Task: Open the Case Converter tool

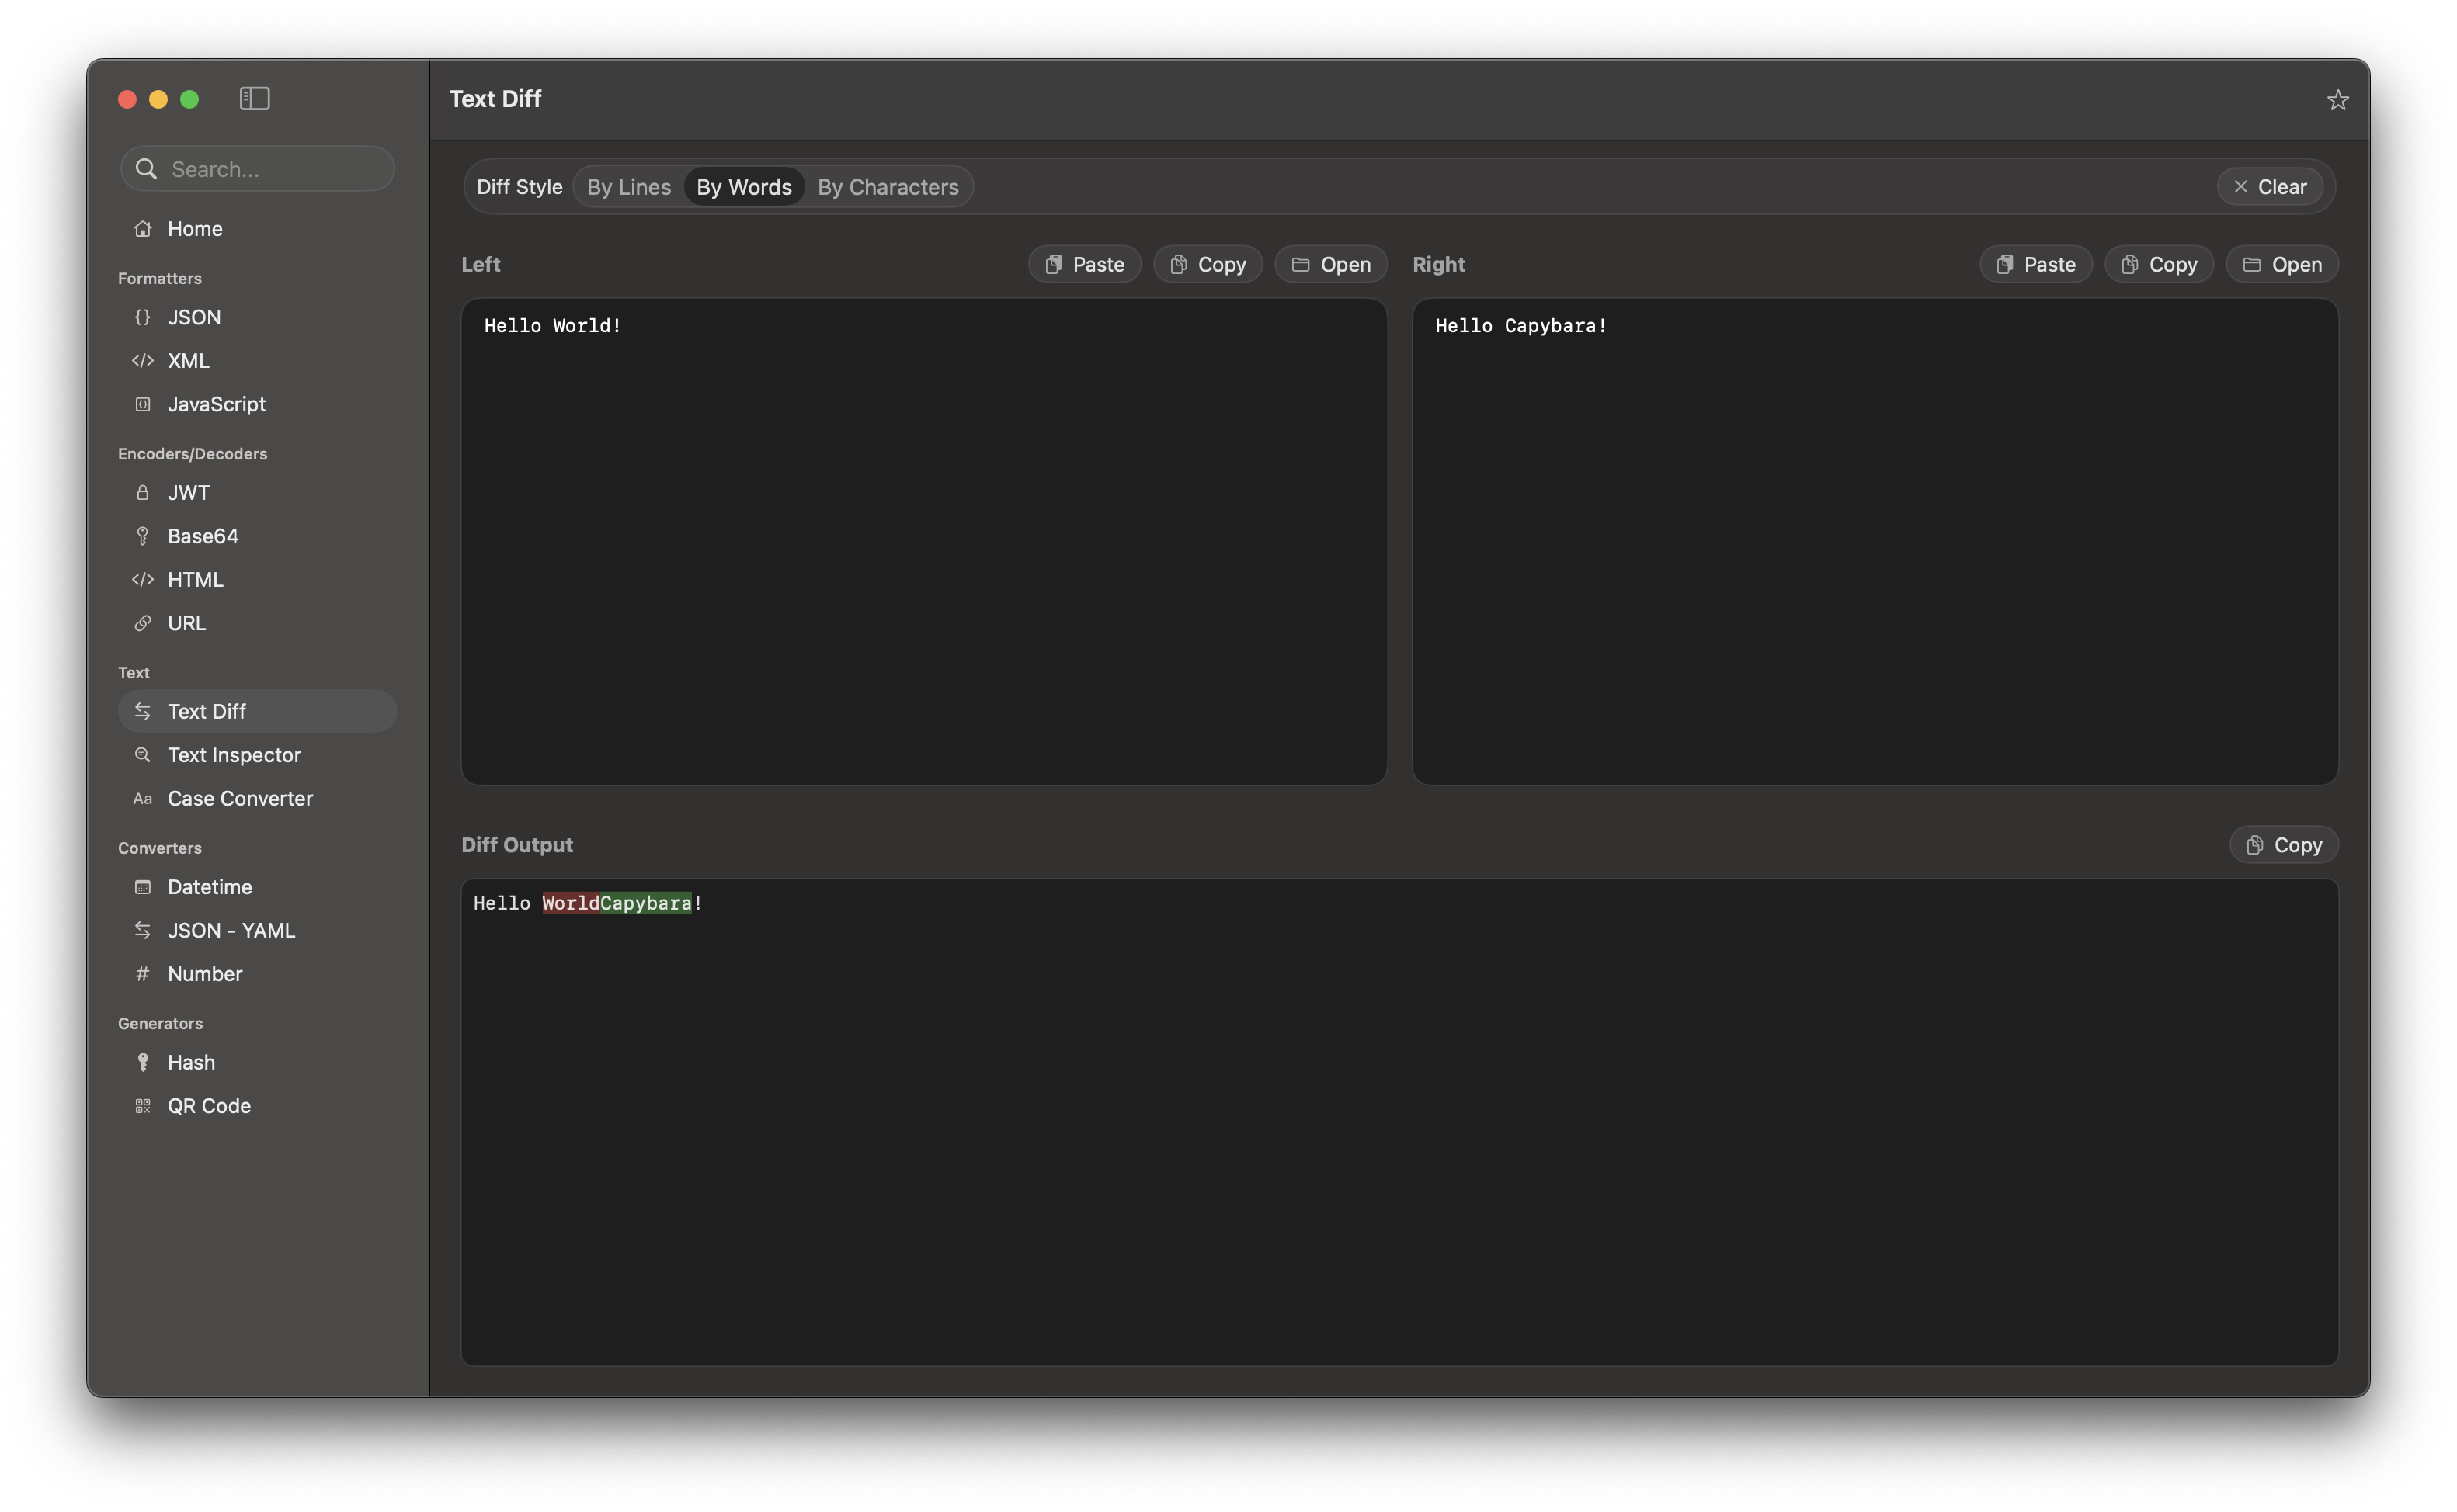Action: pos(240,798)
